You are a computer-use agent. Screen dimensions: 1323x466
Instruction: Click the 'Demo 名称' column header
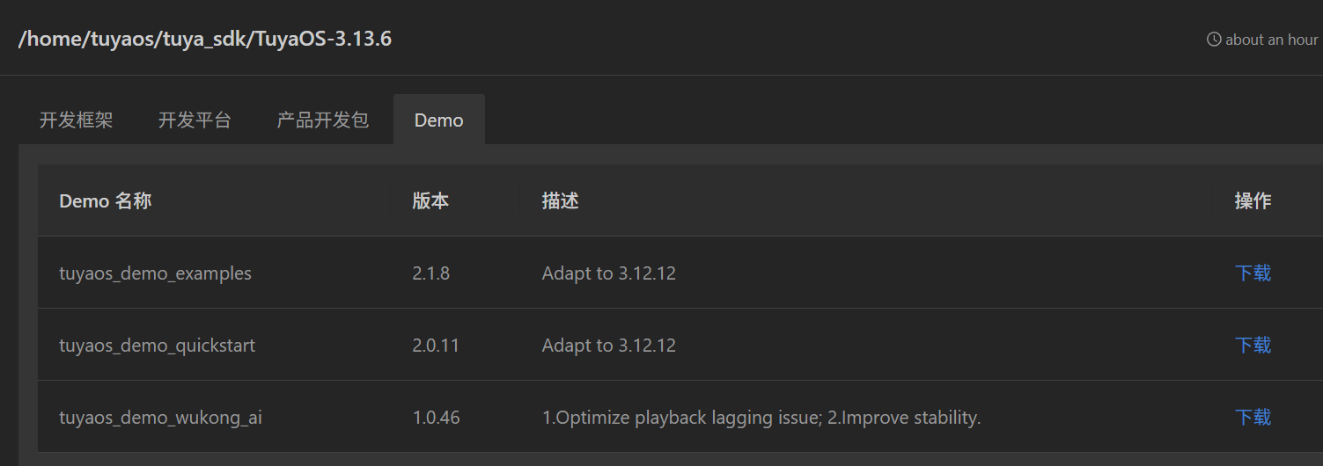pos(106,200)
